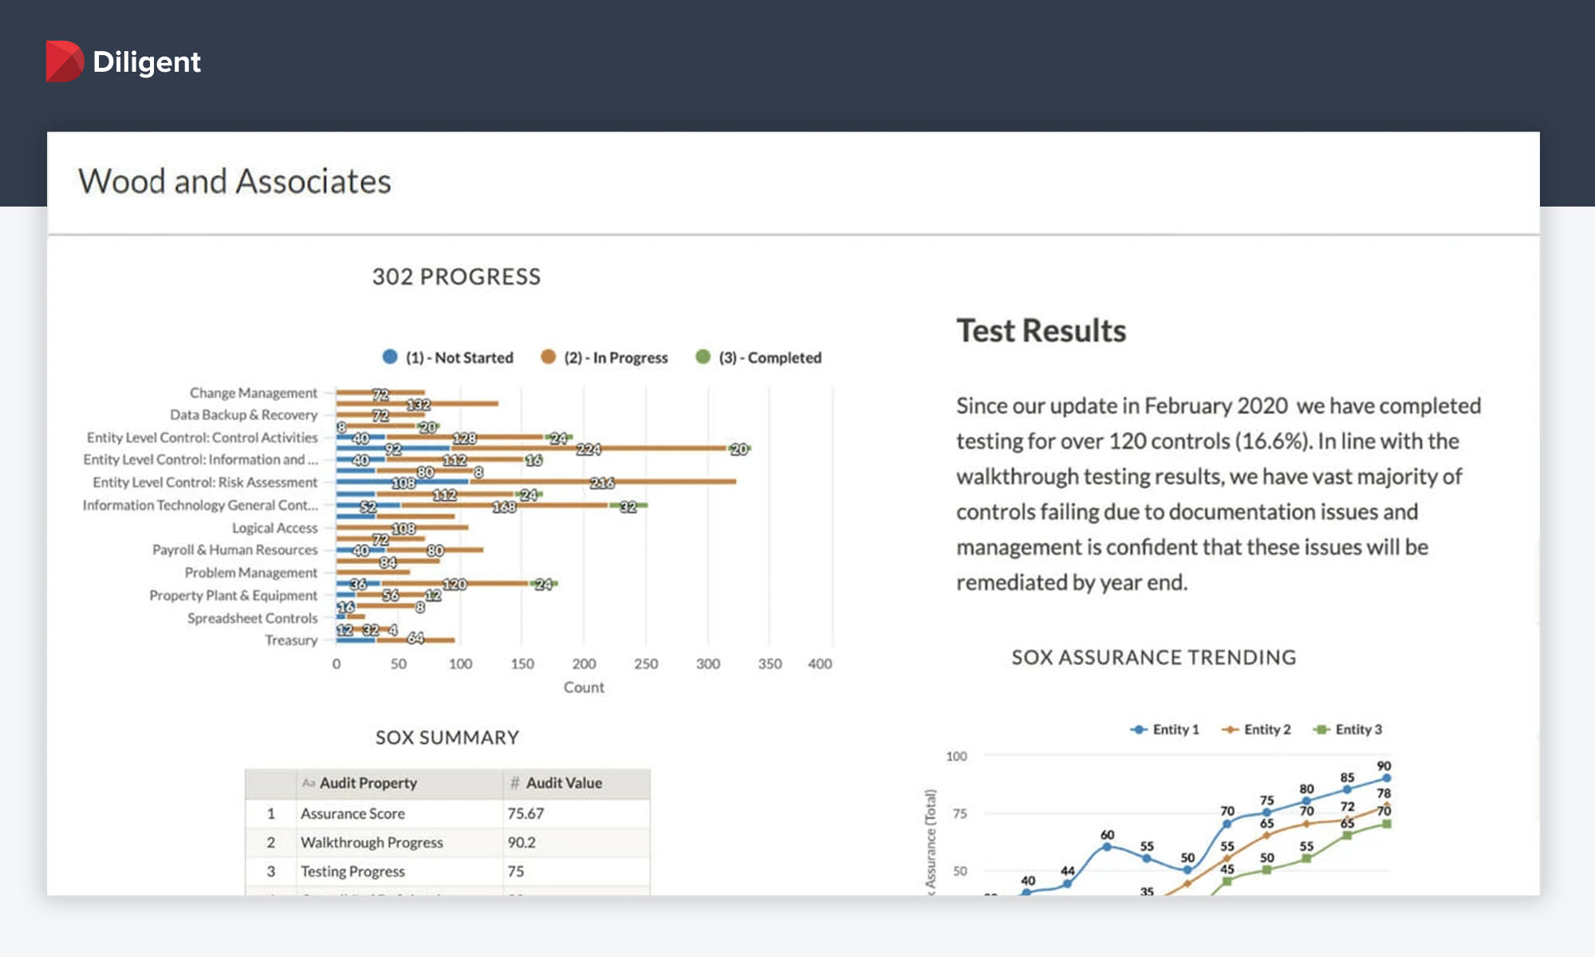The image size is (1595, 957).
Task: Toggle the Completed green legend dot
Action: 703,357
